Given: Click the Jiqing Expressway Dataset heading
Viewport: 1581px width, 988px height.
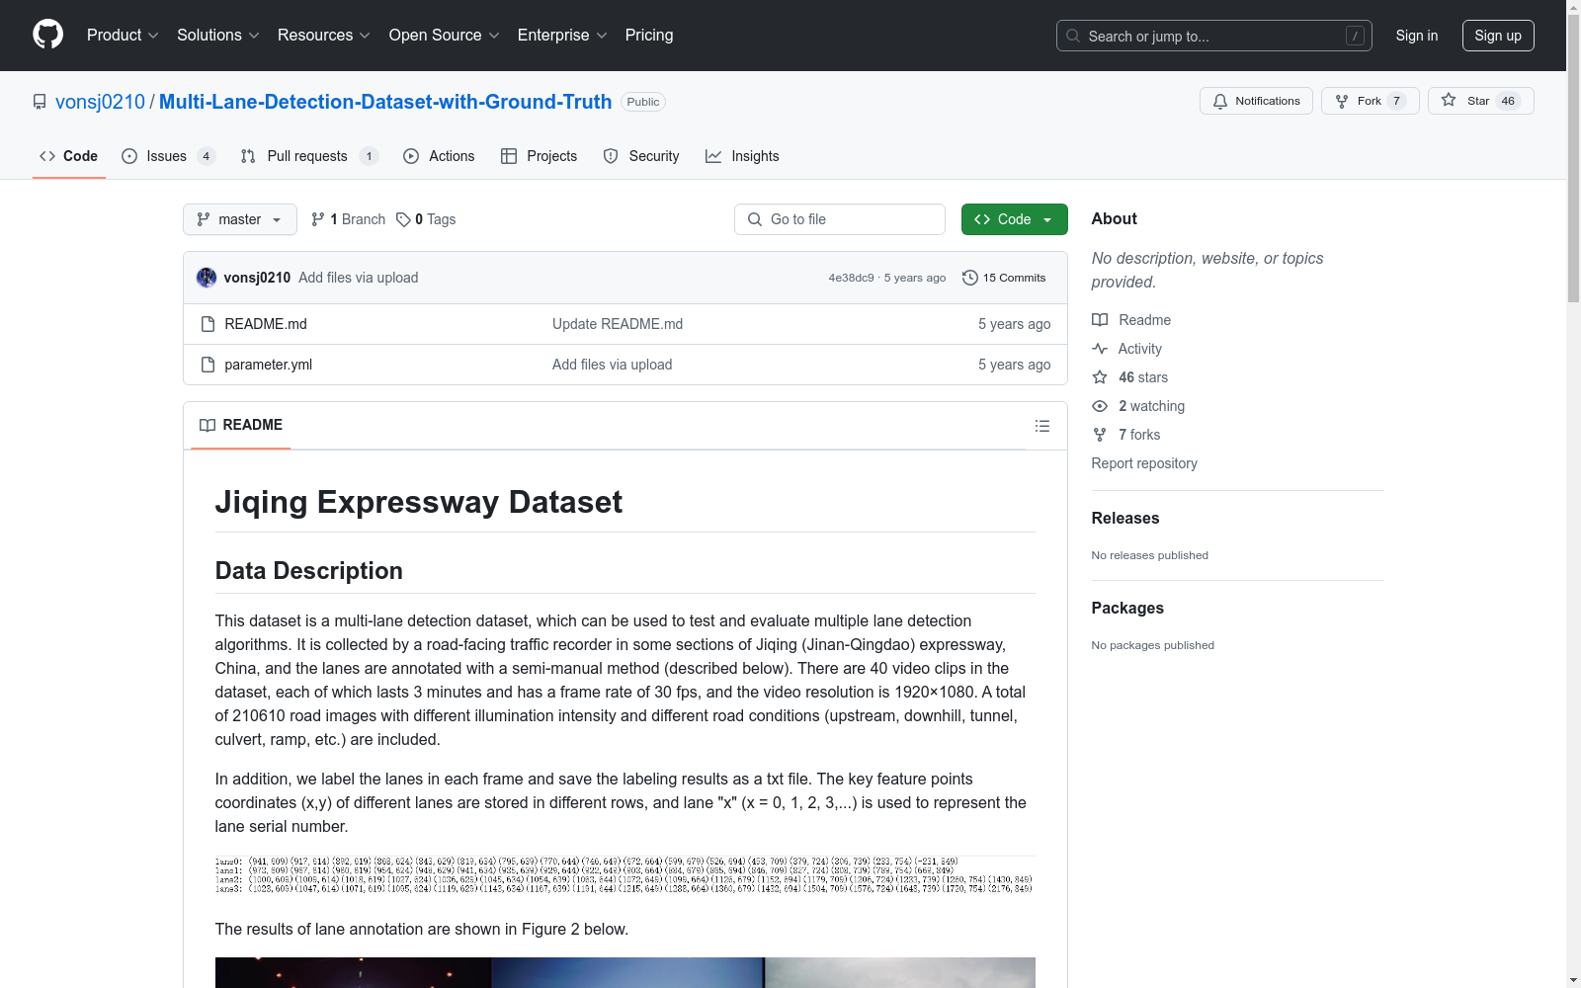Looking at the screenshot, I should click(x=419, y=502).
